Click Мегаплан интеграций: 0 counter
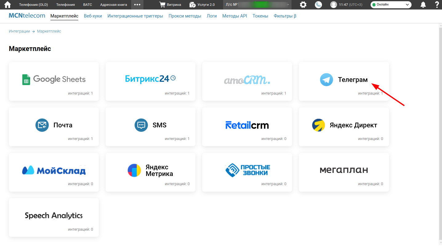Viewport: 442px width, 246px height. click(371, 184)
